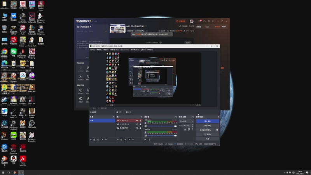Image resolution: width=311 pixels, height=175 pixels.
Task: Open the Edit menu in OBS
Action: (x=99, y=50)
